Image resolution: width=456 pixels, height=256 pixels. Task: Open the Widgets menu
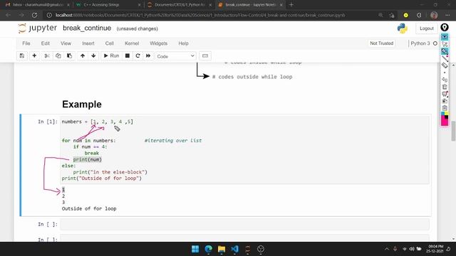tap(158, 43)
